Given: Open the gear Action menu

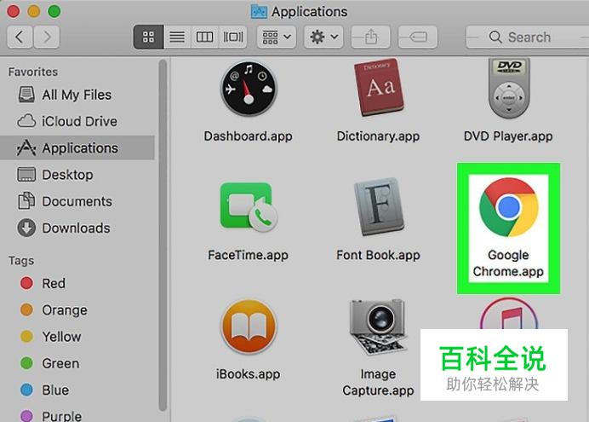Looking at the screenshot, I should tap(323, 37).
